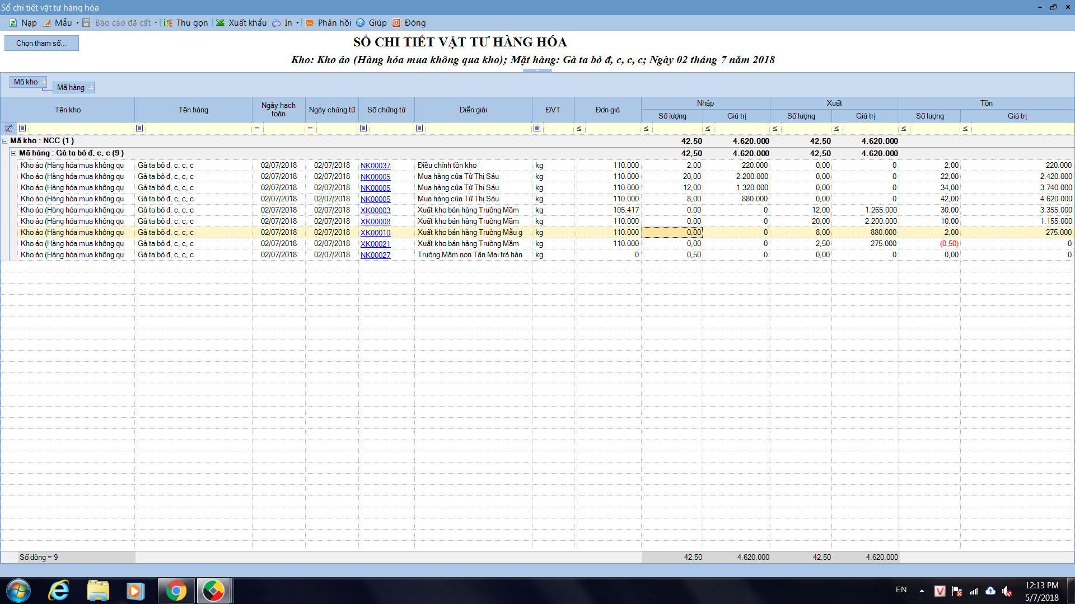Collapse the Mã kho : NCC group

coord(4,141)
